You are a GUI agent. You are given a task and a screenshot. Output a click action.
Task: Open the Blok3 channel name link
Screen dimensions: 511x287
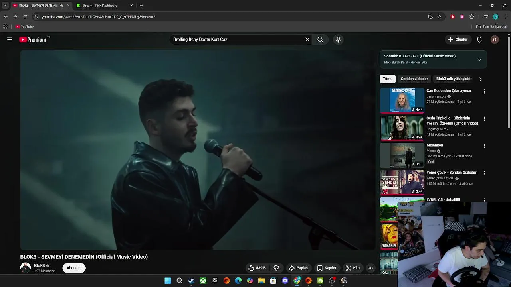[39, 265]
